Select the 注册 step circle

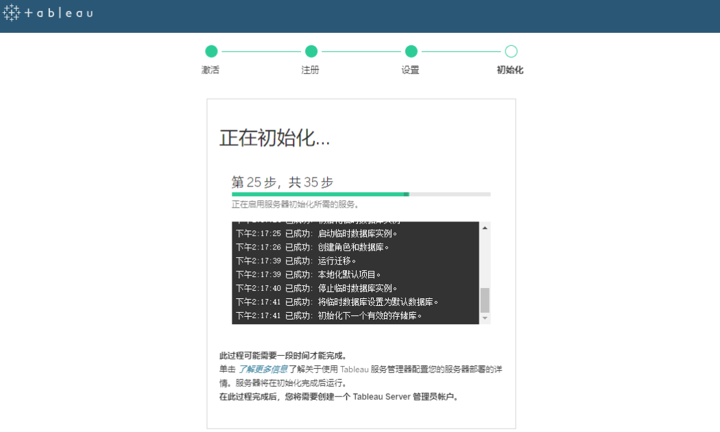(x=311, y=51)
